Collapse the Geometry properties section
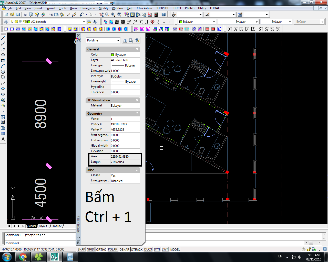This screenshot has height=262, width=328. coord(137,113)
